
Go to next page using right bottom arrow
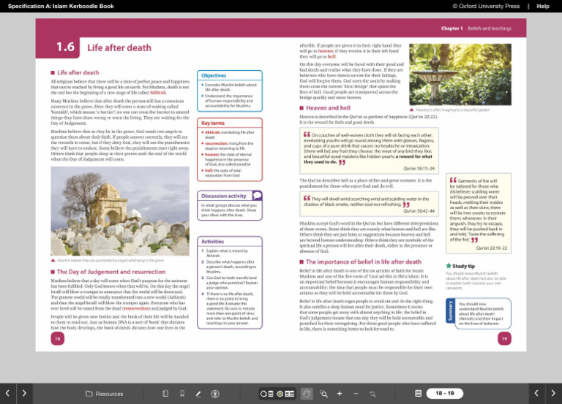click(553, 393)
